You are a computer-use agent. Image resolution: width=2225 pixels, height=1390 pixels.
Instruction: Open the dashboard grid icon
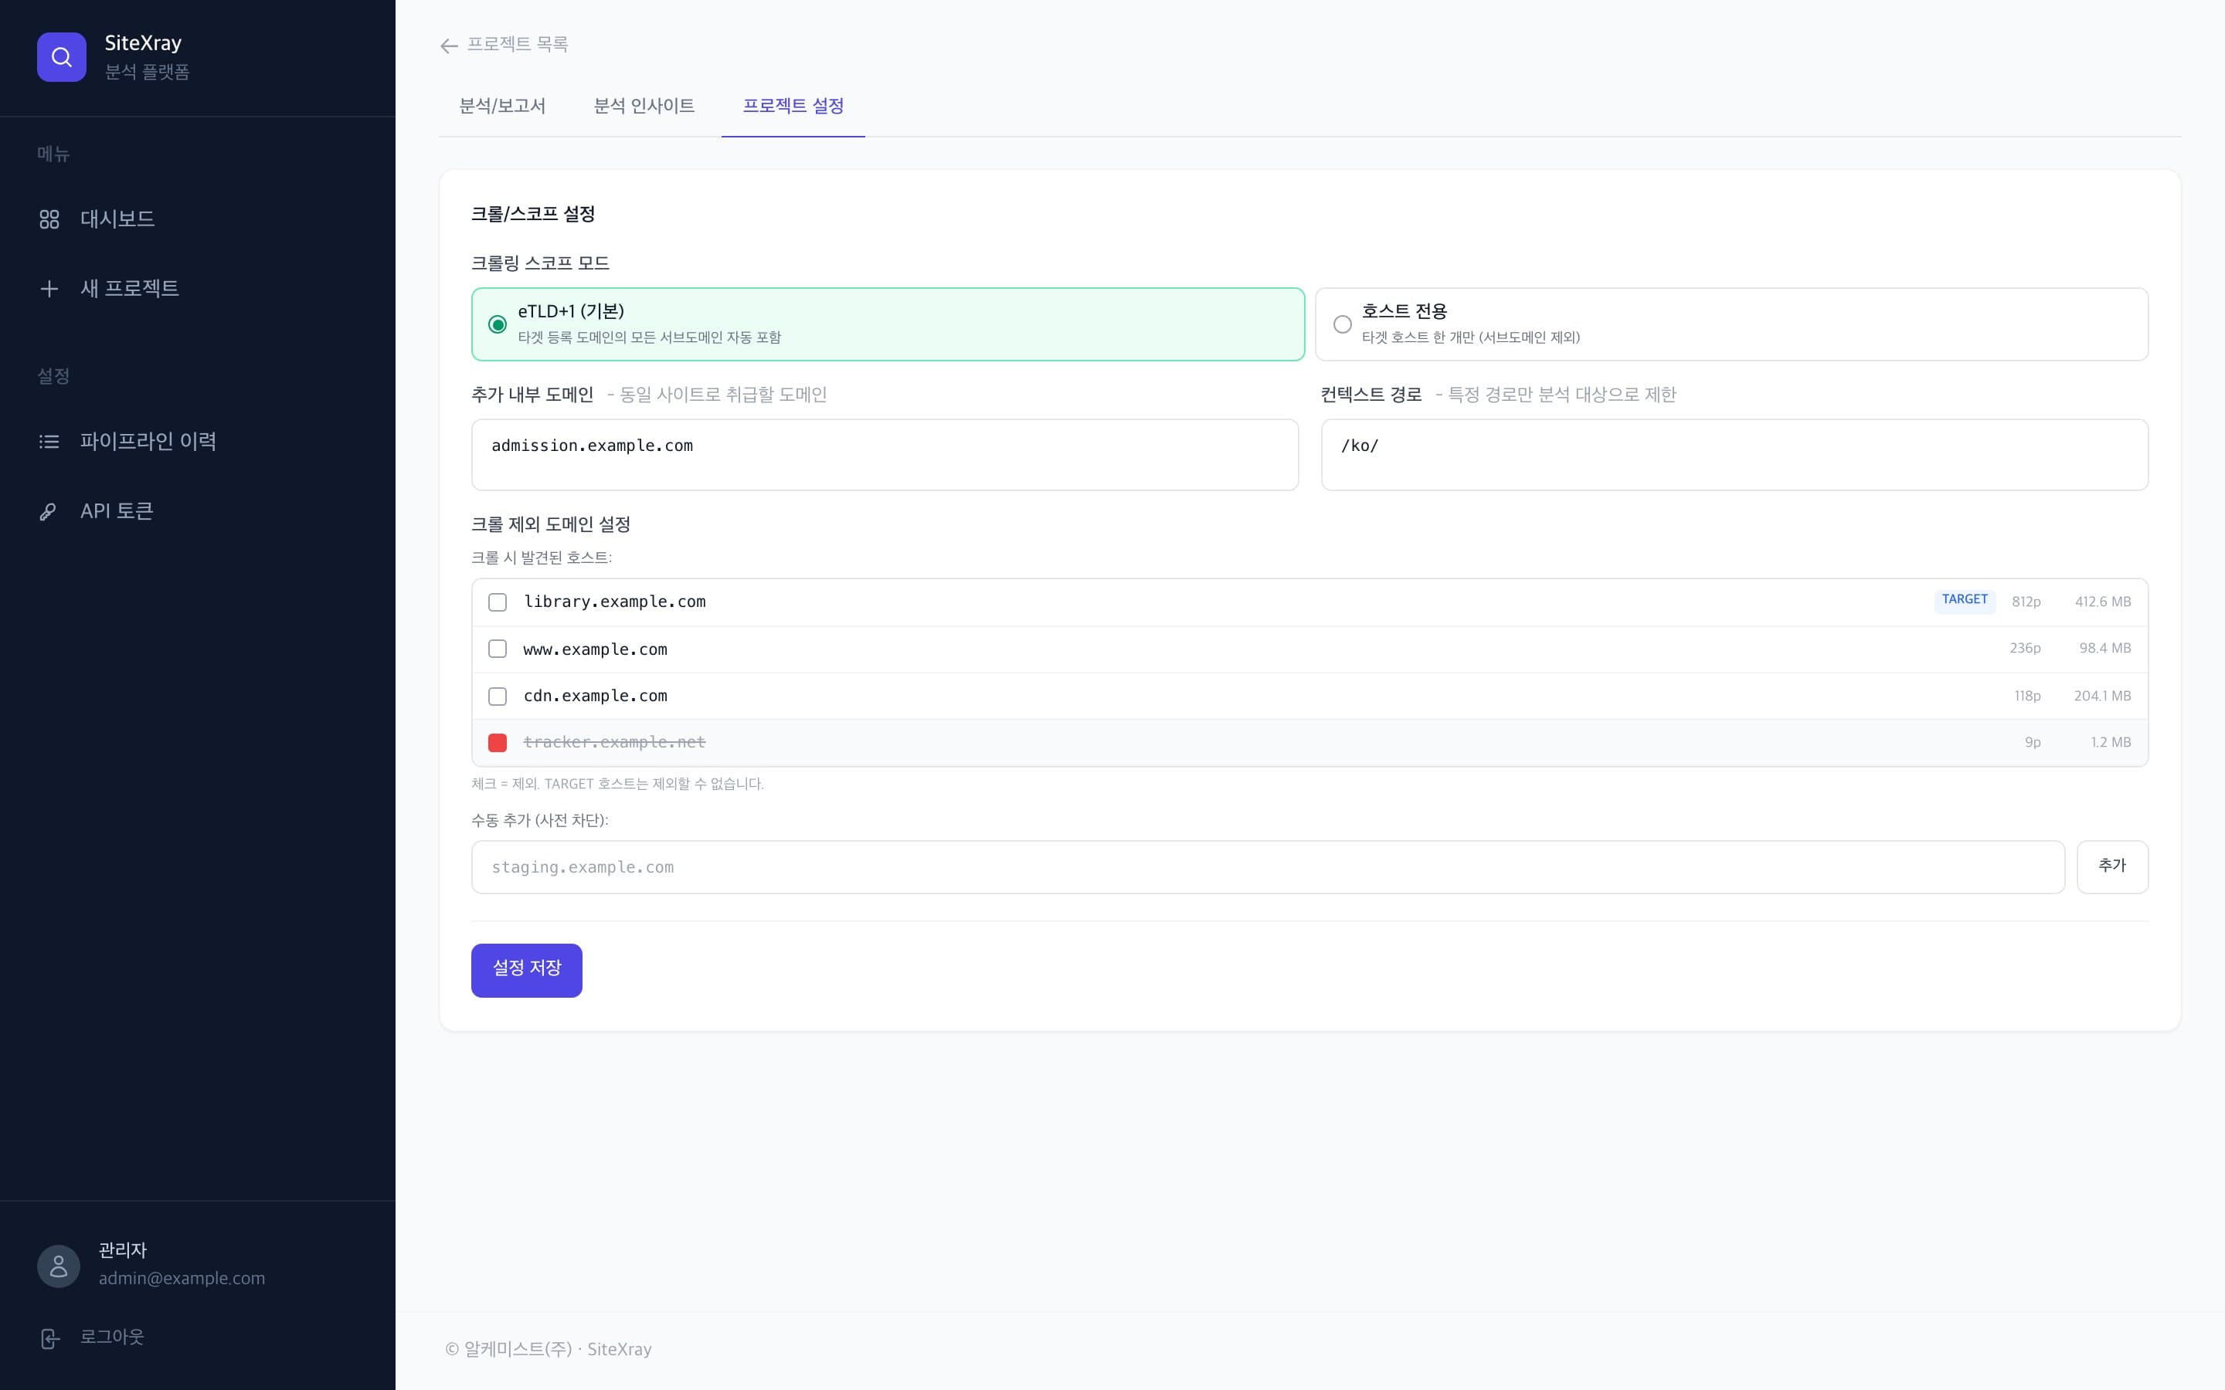pyautogui.click(x=49, y=219)
